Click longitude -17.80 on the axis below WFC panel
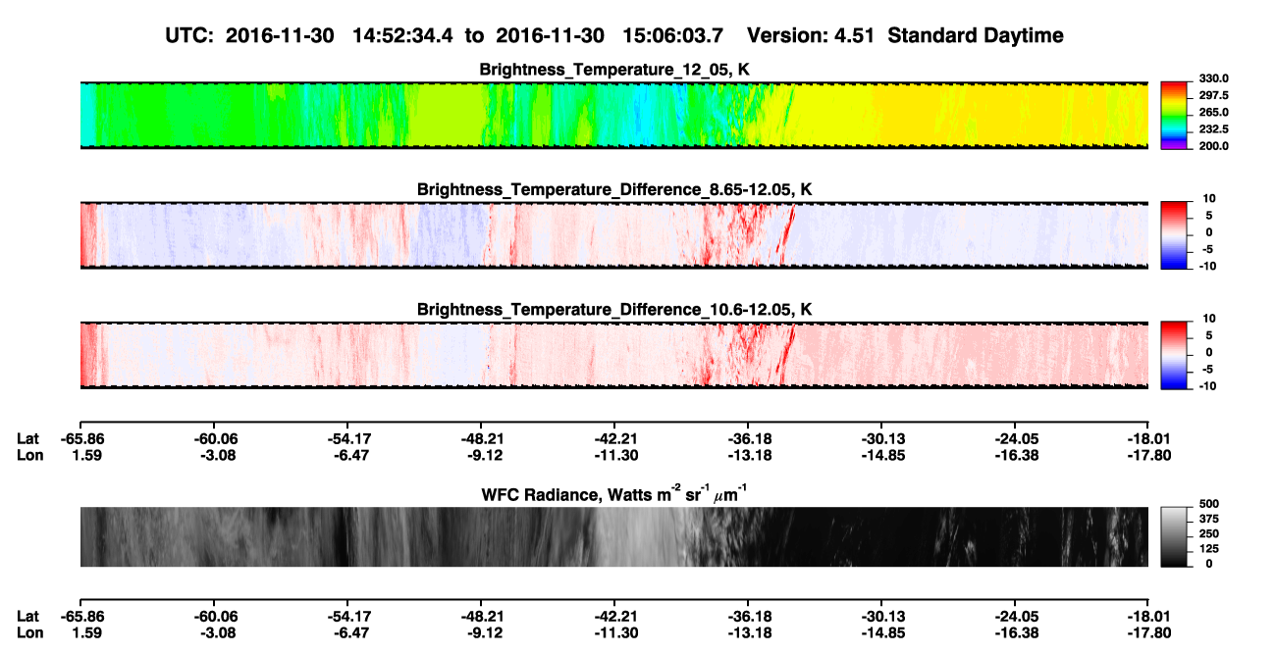The height and width of the screenshot is (654, 1276). [x=1147, y=631]
